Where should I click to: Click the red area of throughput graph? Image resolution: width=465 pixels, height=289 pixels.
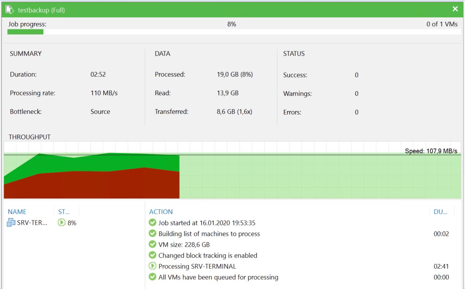pyautogui.click(x=90, y=184)
